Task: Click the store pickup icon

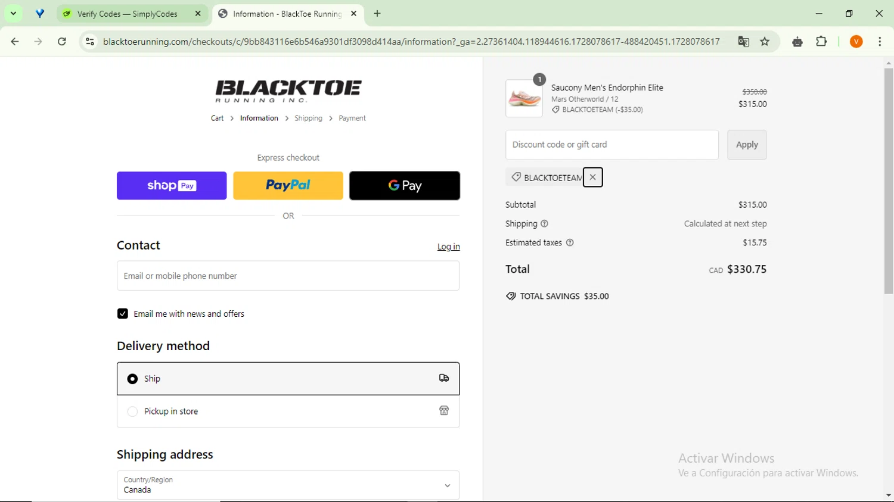Action: click(444, 411)
